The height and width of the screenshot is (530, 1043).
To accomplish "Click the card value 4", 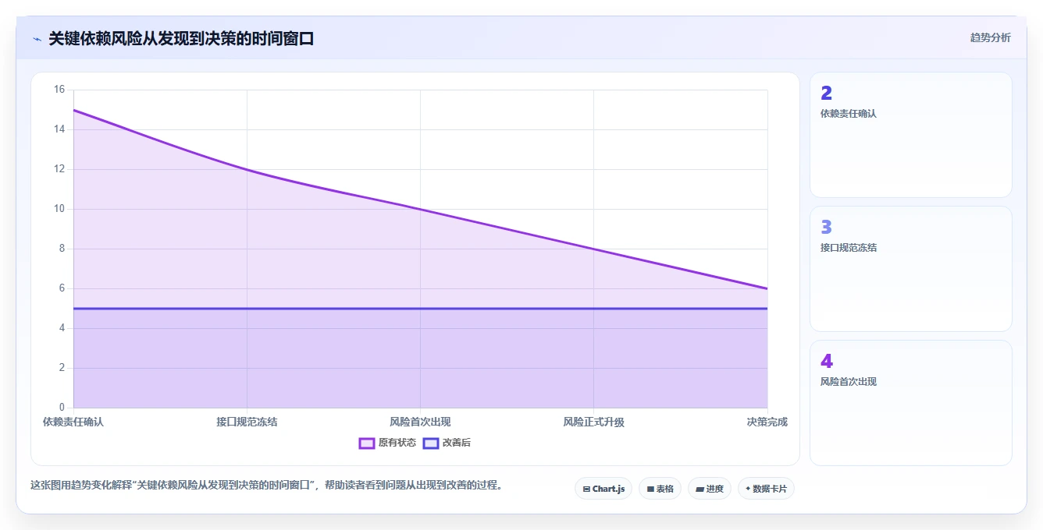I will click(826, 362).
